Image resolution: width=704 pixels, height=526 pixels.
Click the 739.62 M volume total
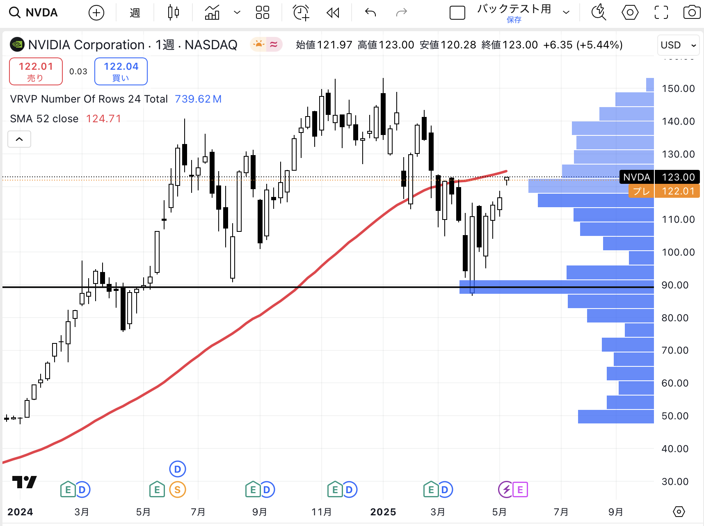(198, 99)
